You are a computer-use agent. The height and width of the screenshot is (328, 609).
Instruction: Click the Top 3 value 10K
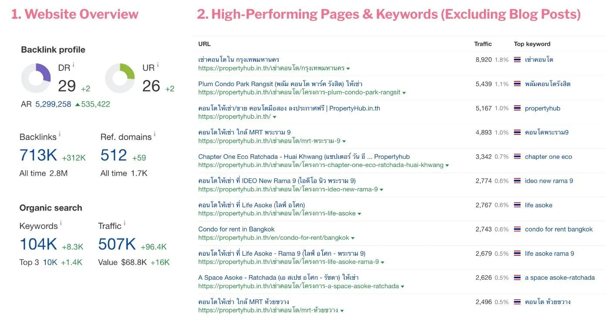(x=50, y=262)
